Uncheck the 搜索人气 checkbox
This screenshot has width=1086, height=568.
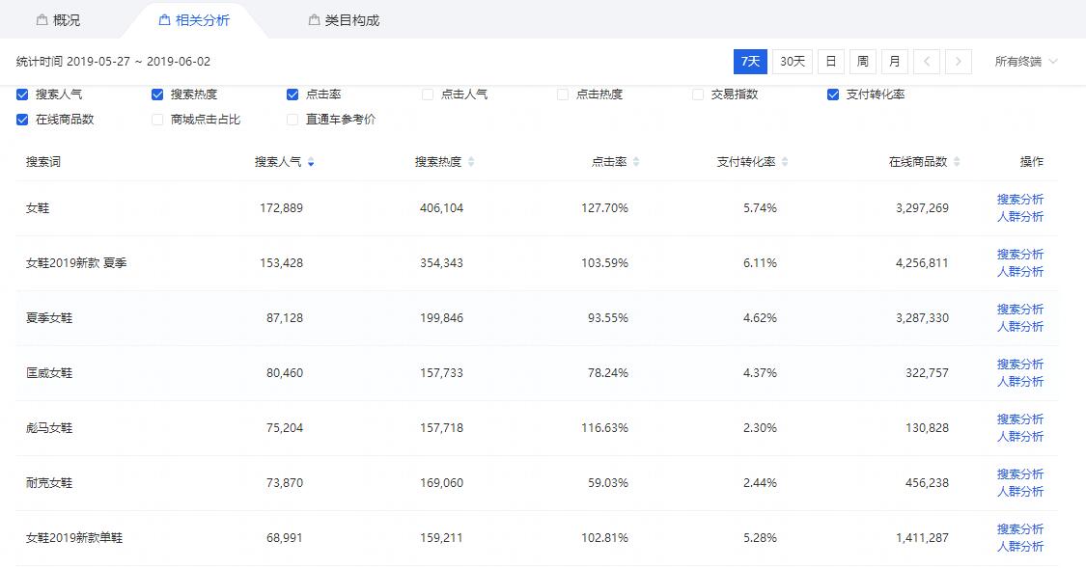point(22,95)
